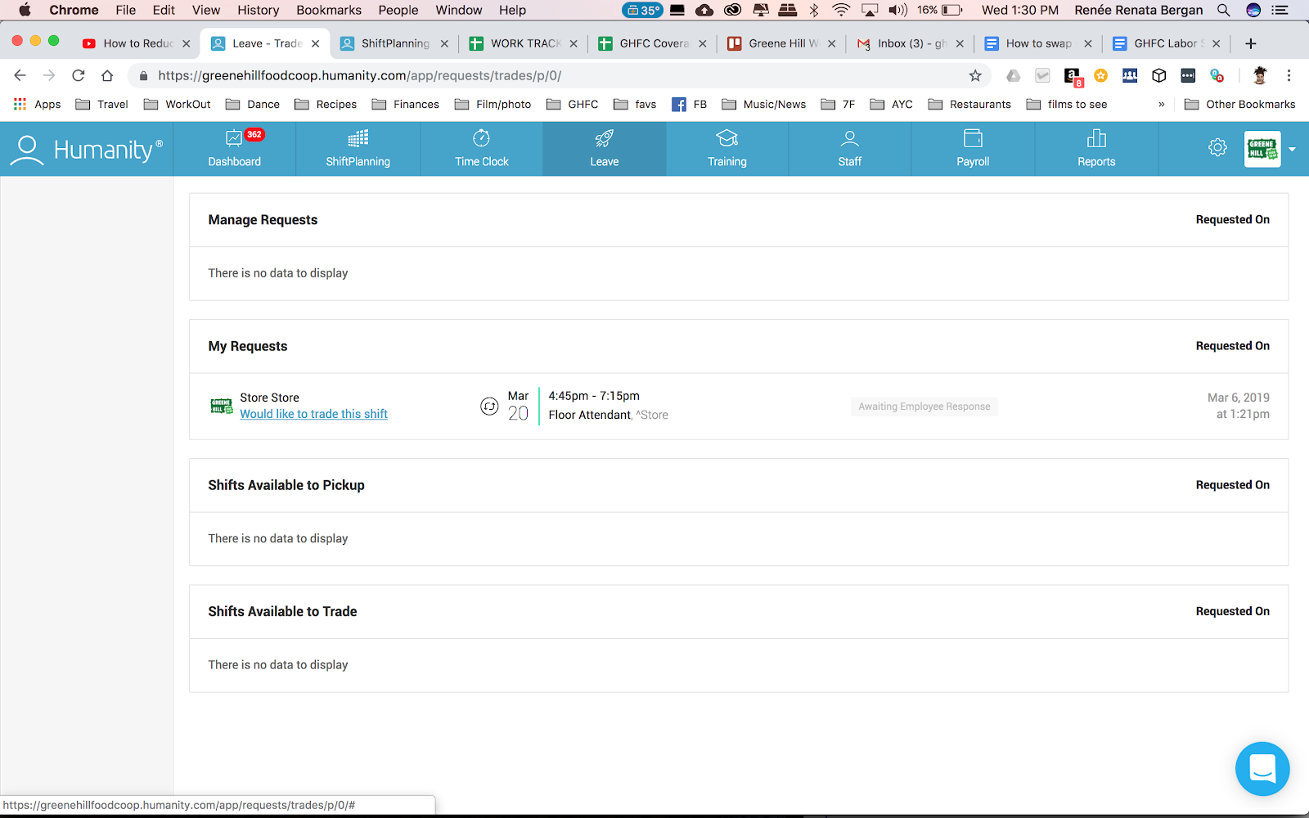Screen dimensions: 1309x818
Task: Open Chrome's three-dot menu
Action: click(x=1289, y=75)
